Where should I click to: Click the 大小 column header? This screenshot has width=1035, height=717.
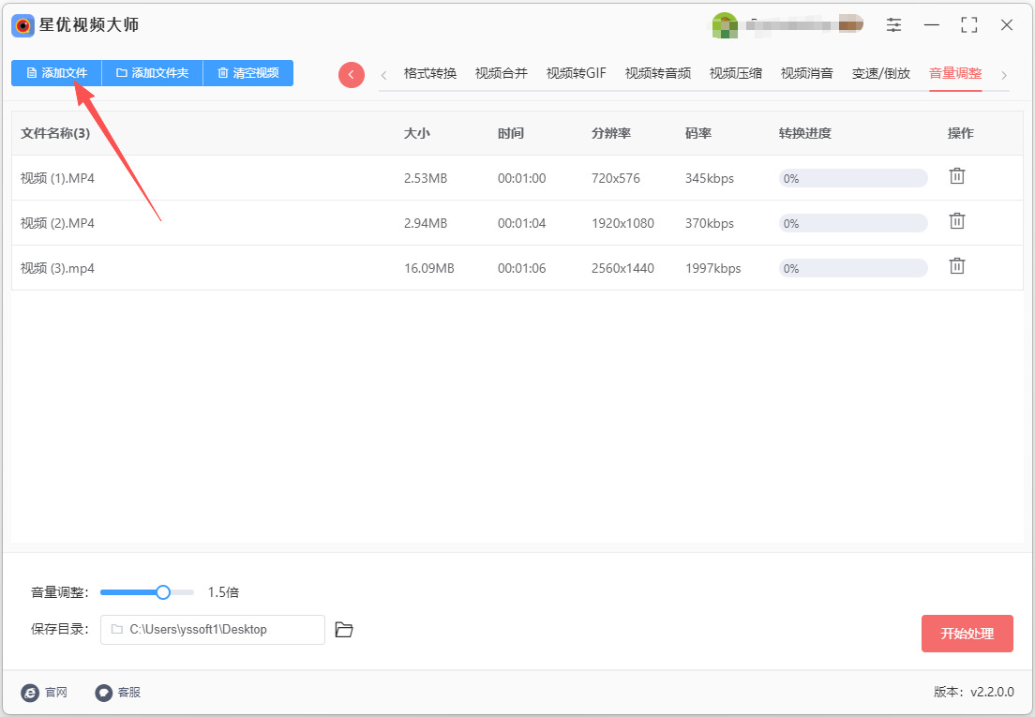[x=417, y=133]
